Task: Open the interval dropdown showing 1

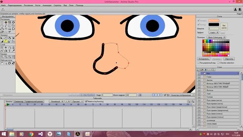Action: coord(68,102)
